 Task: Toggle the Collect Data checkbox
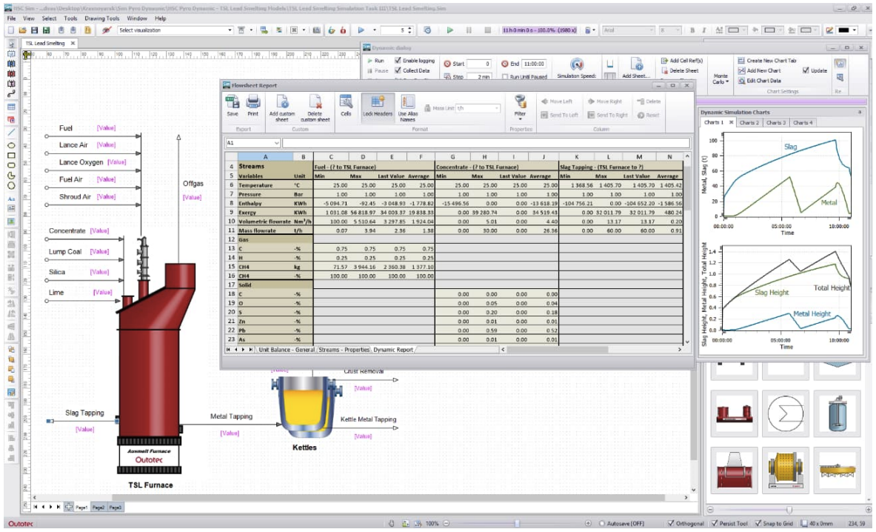[x=398, y=70]
